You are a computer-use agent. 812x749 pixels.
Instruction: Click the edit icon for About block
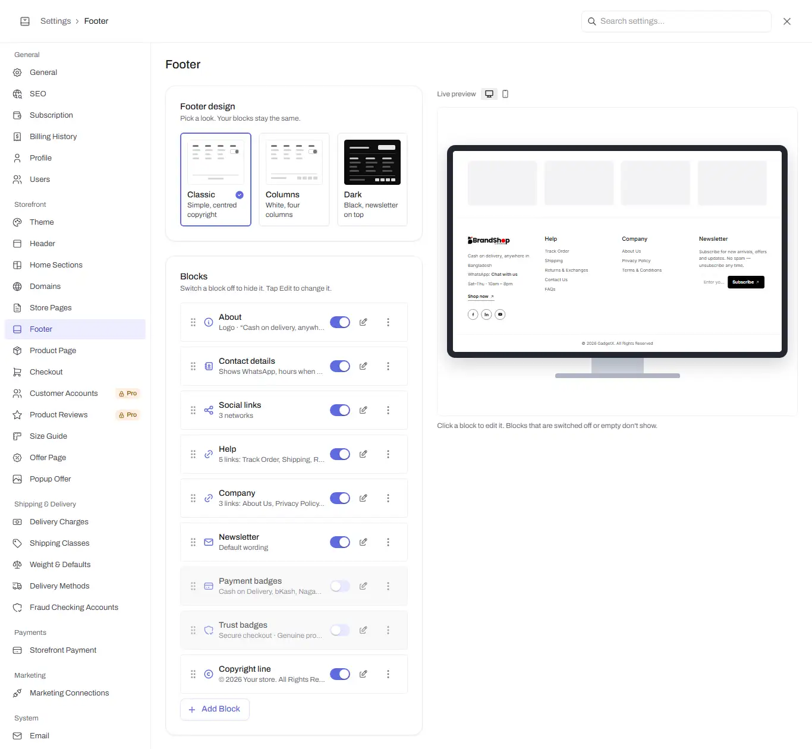tap(363, 322)
